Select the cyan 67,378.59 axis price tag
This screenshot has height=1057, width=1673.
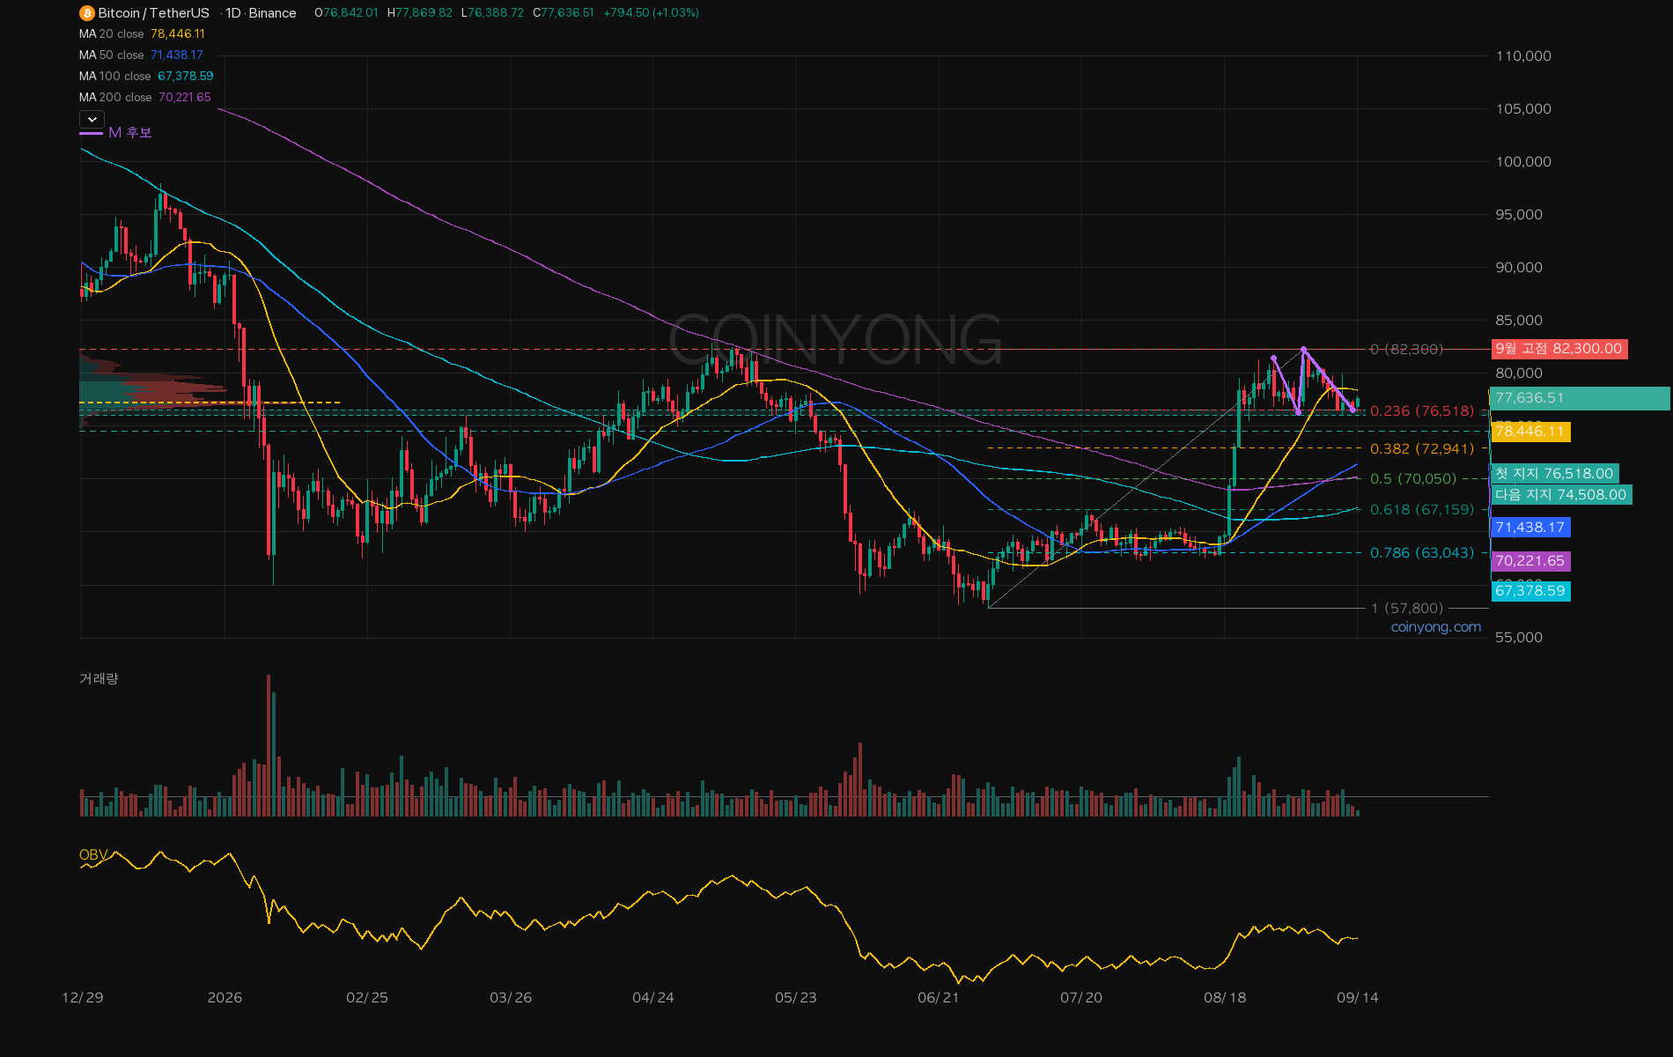point(1530,591)
